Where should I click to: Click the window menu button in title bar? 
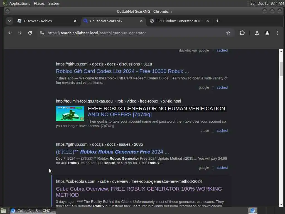pyautogui.click(x=8, y=11)
